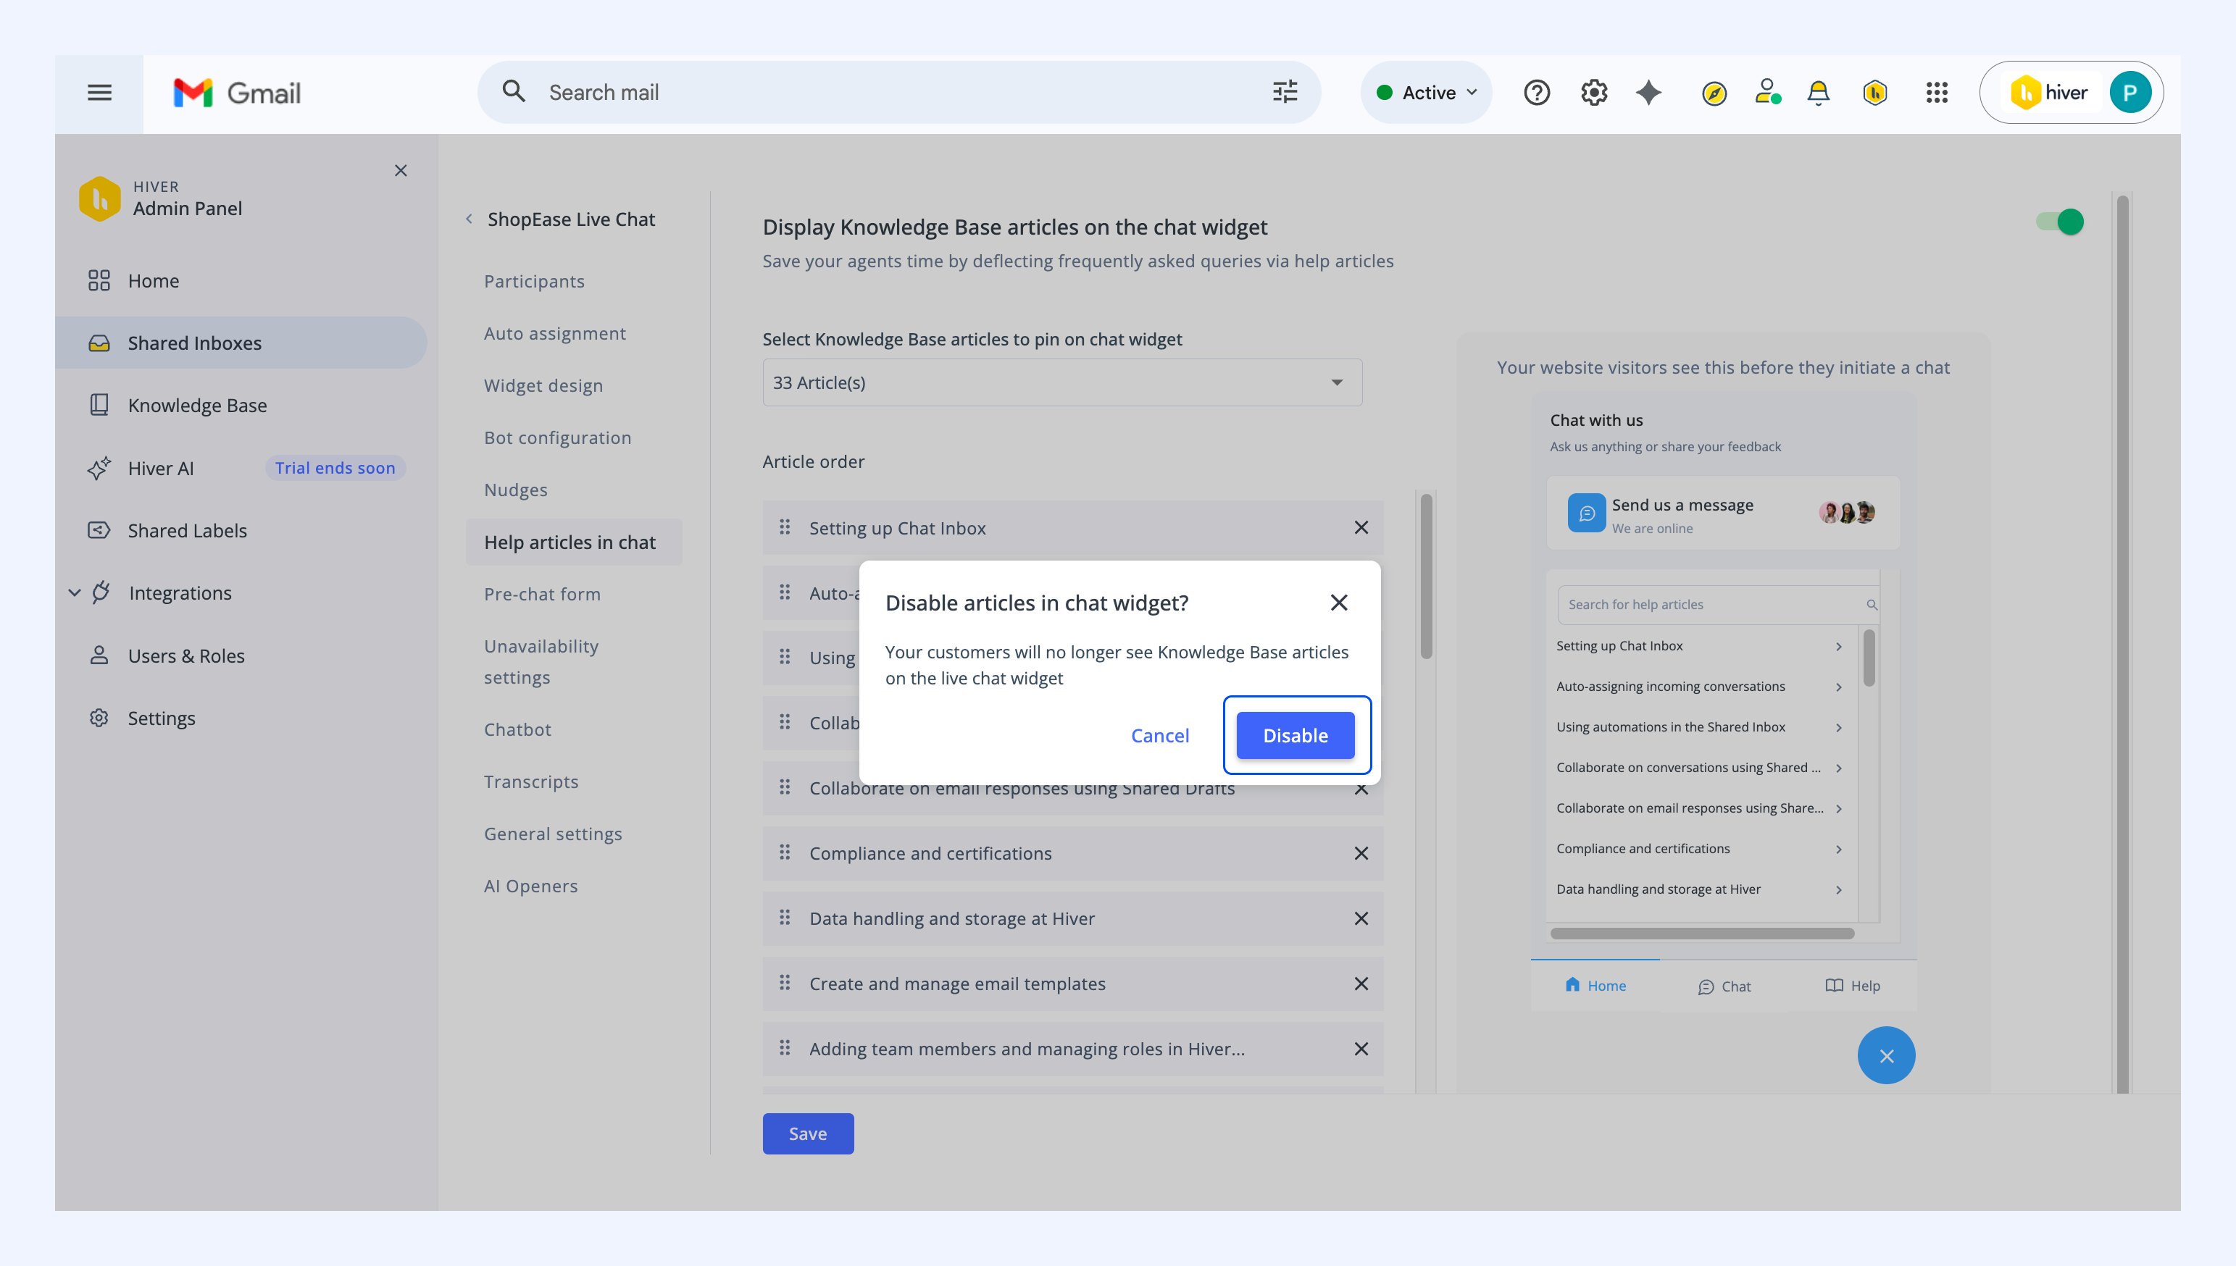Confirm with the Disable button
Viewport: 2236px width, 1266px height.
point(1295,736)
